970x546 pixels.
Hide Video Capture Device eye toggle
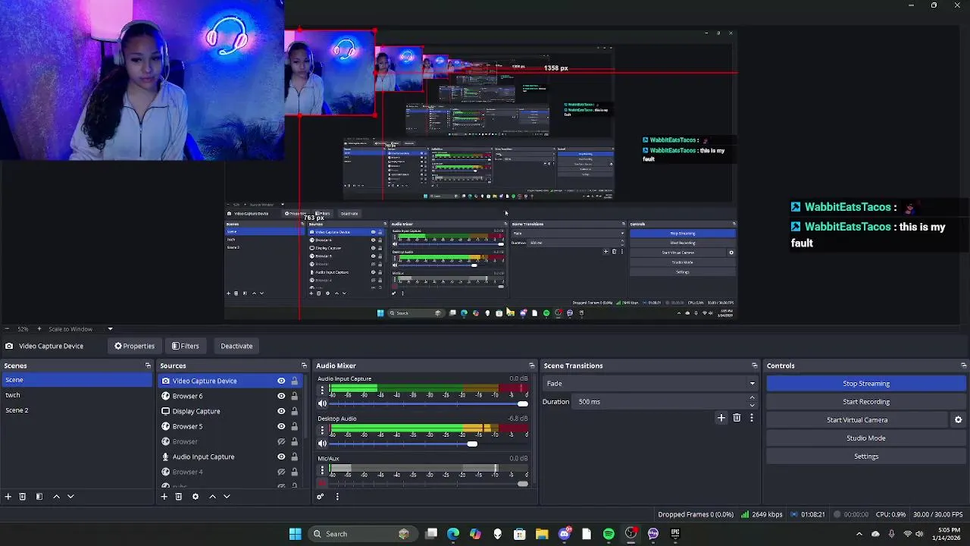click(x=281, y=381)
